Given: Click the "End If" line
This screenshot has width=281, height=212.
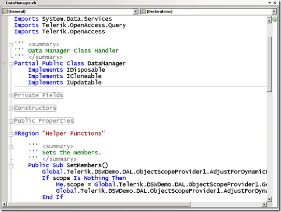Looking at the screenshot, I should click(53, 197).
